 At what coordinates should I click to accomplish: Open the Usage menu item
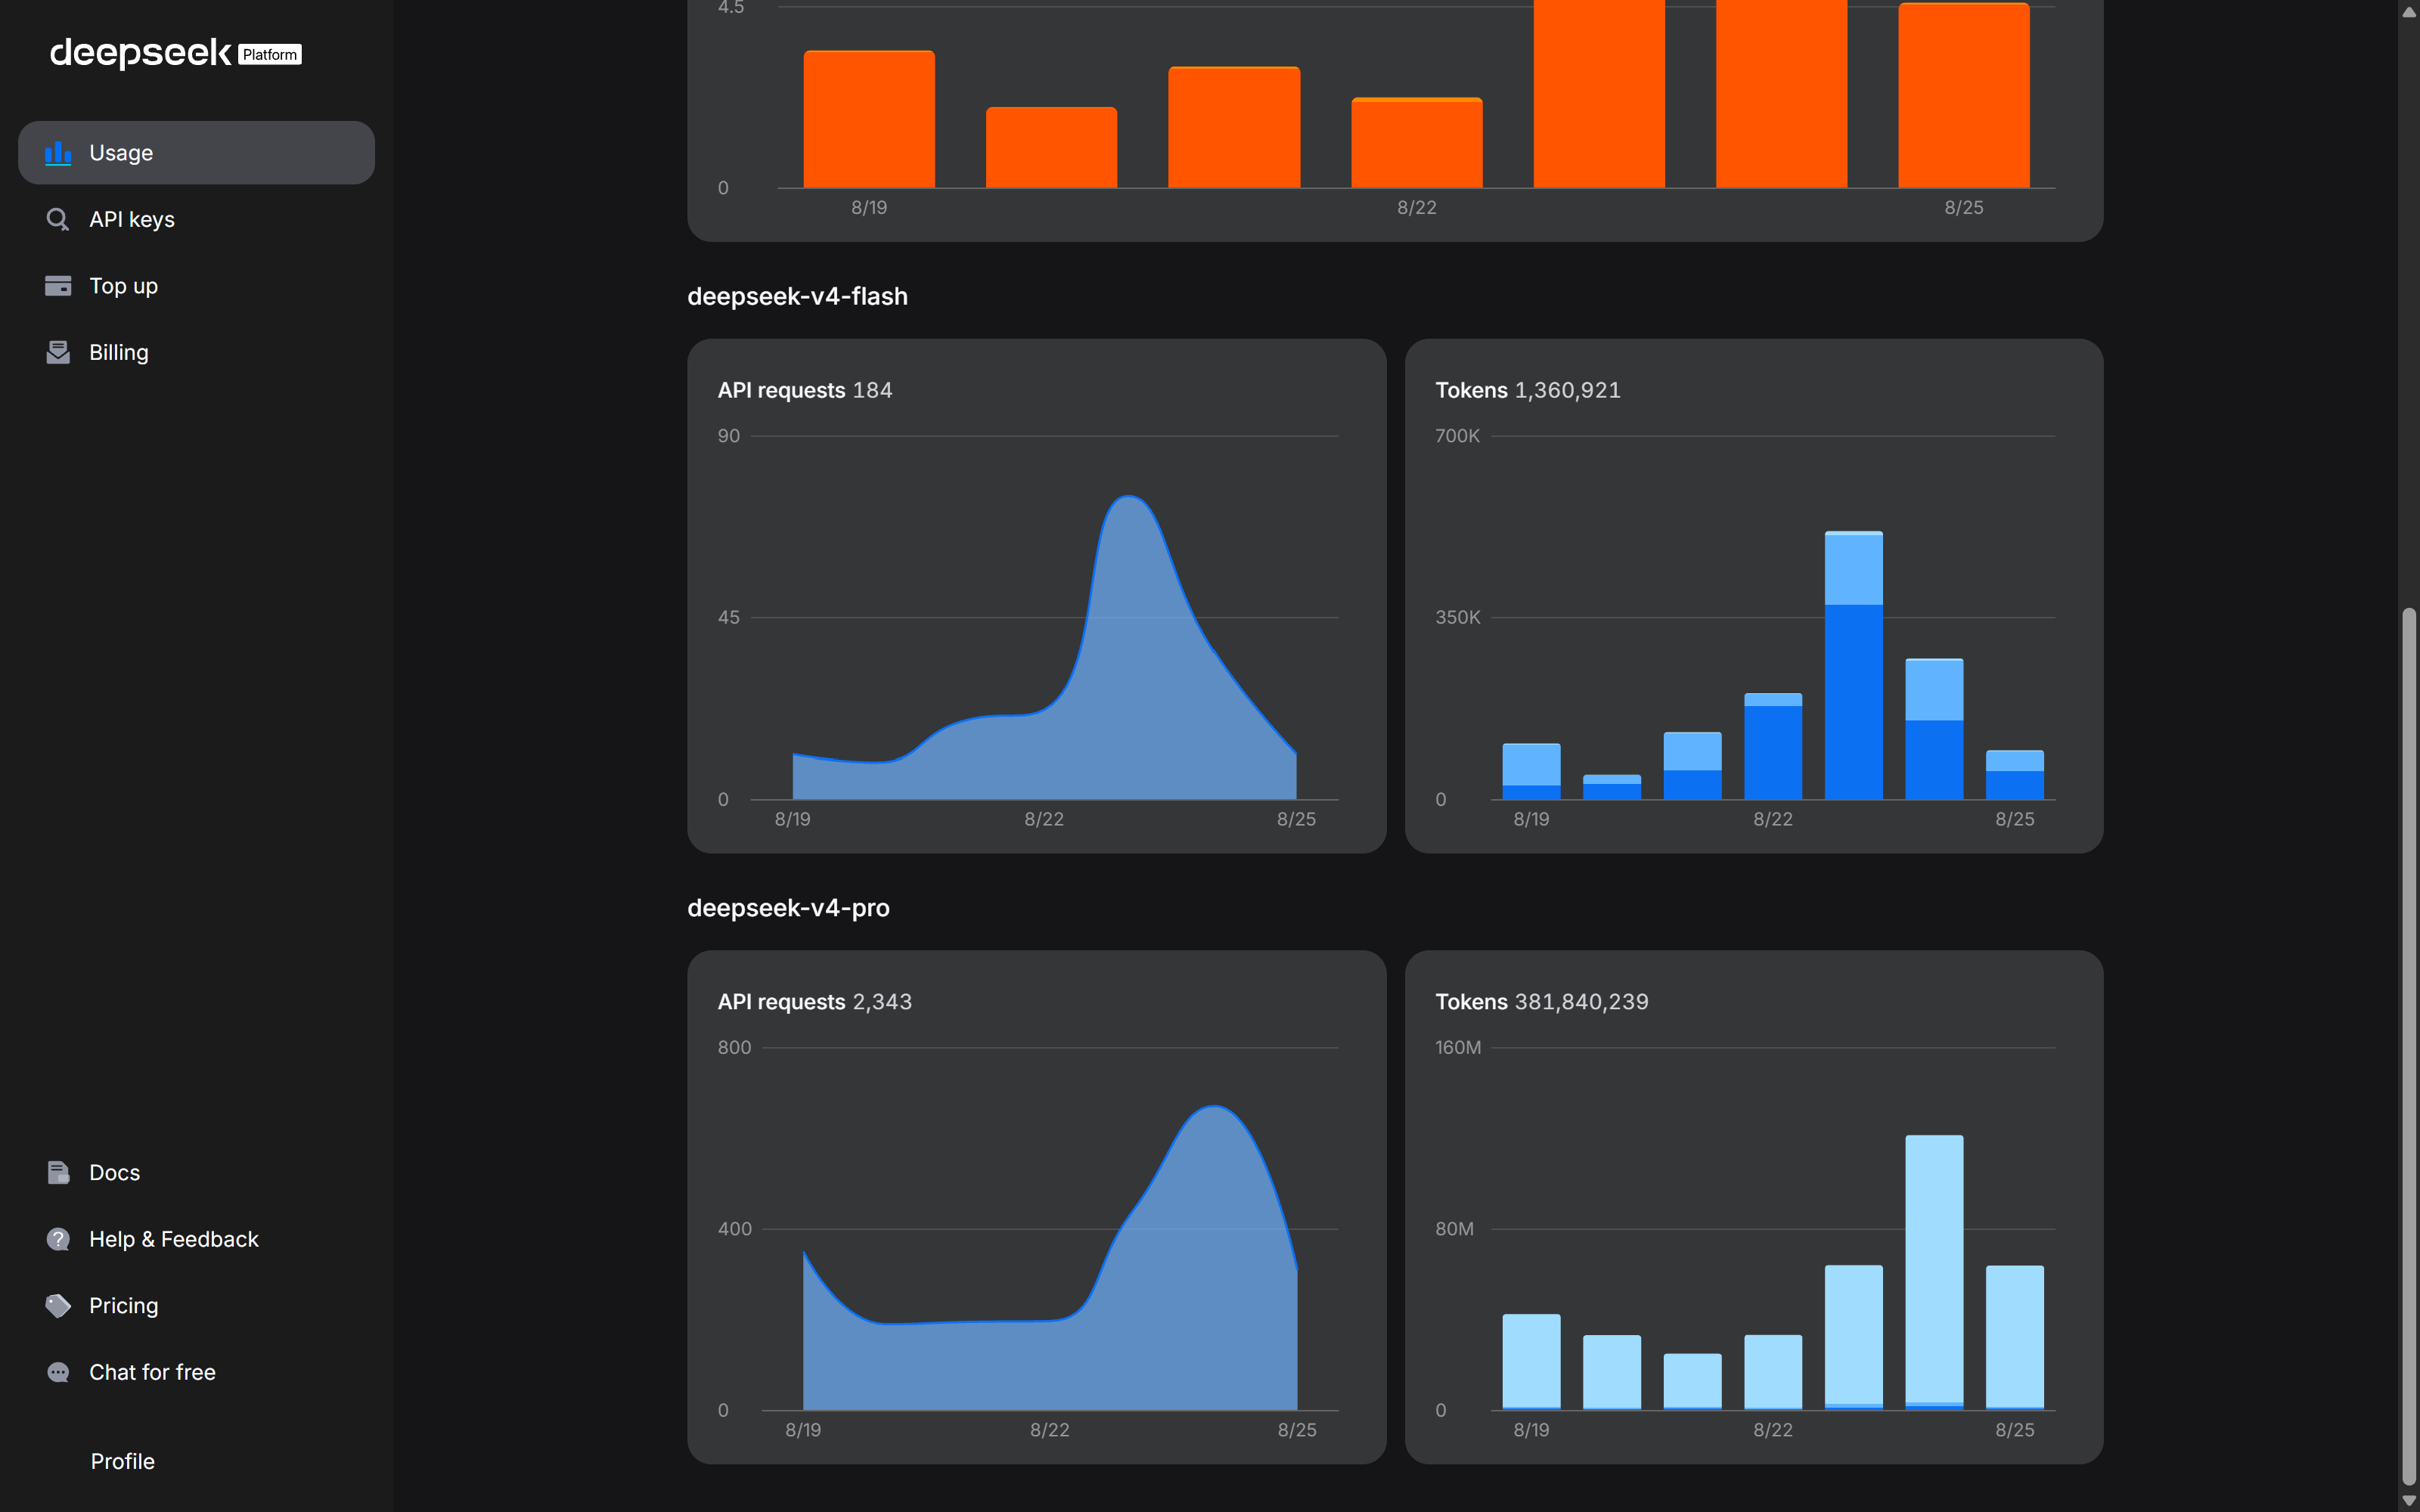pyautogui.click(x=196, y=153)
